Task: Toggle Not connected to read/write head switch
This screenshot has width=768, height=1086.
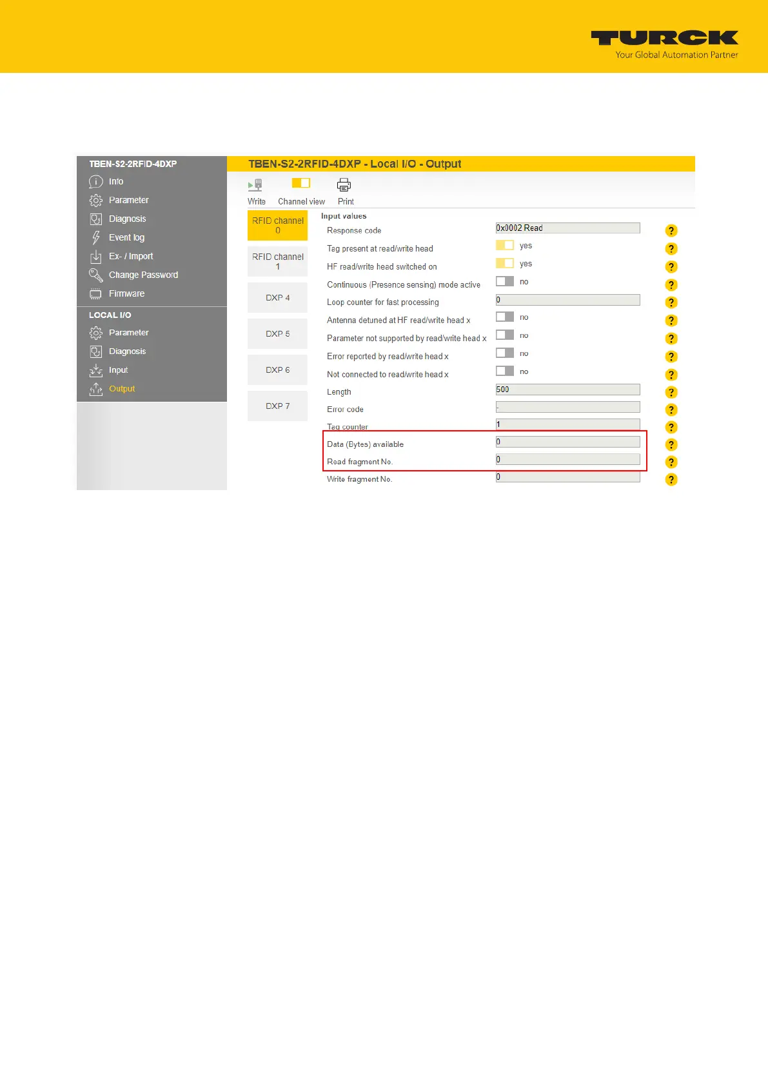Action: point(505,371)
